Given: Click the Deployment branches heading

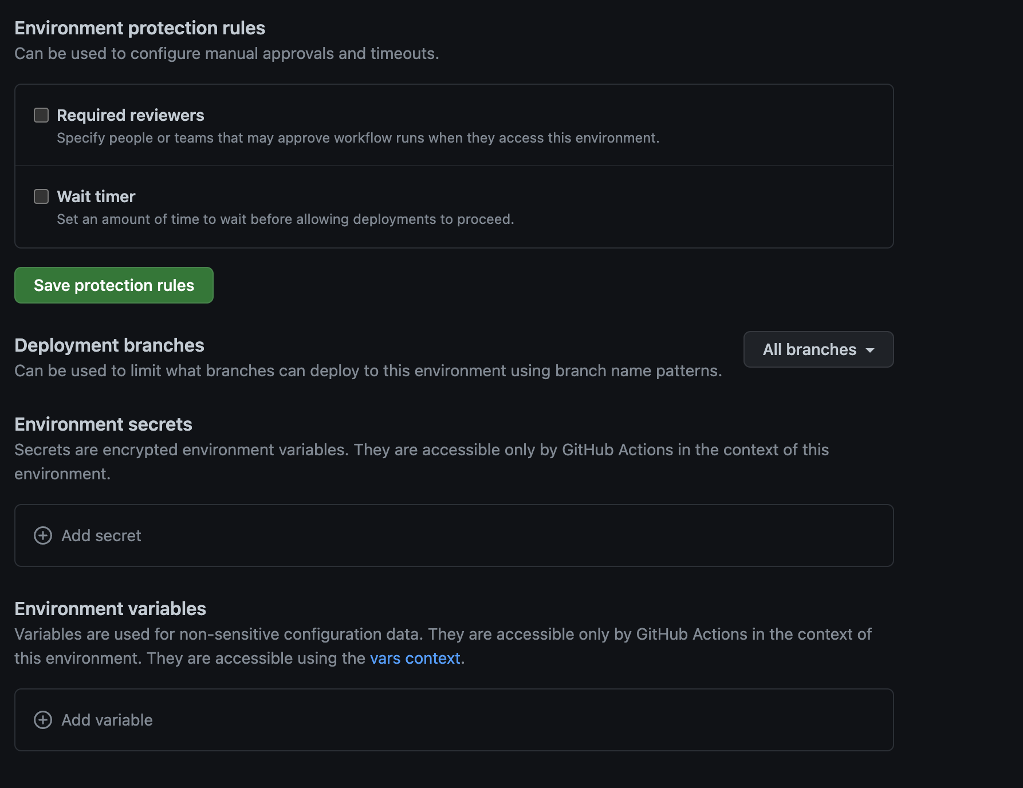Looking at the screenshot, I should 109,345.
